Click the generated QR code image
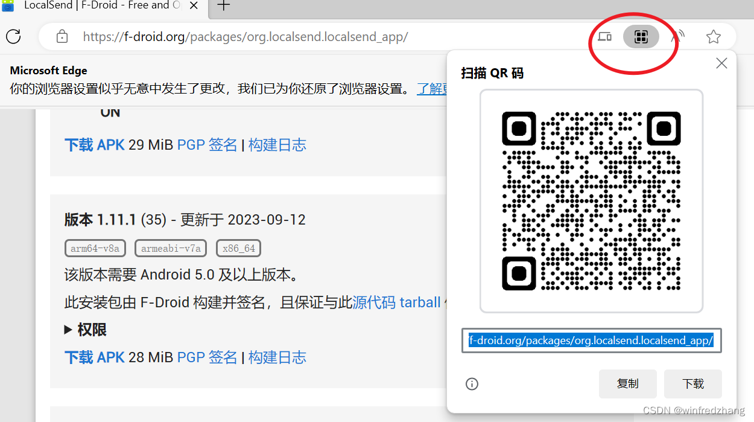754x422 pixels. (592, 201)
